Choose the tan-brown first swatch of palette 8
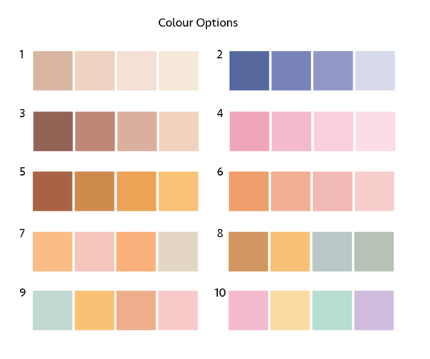430x359 pixels. coord(249,252)
